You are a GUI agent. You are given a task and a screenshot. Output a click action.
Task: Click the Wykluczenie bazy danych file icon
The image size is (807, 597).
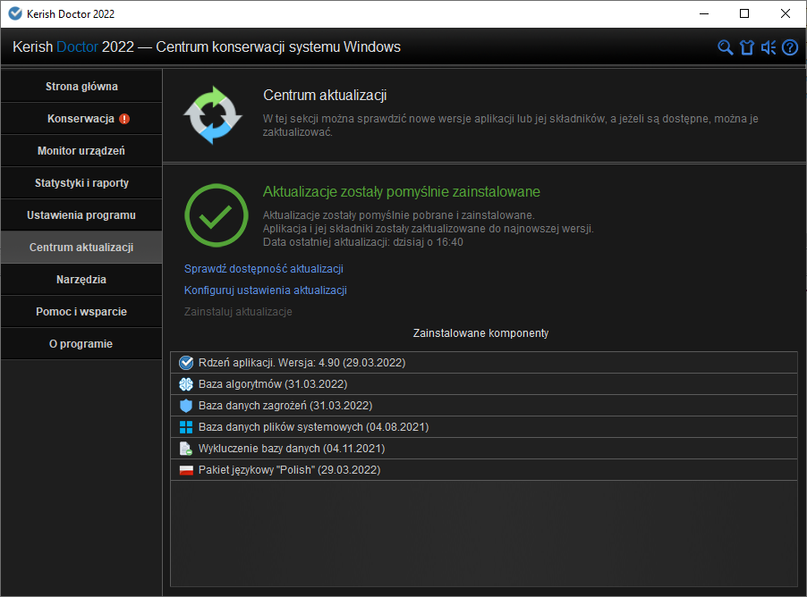pyautogui.click(x=186, y=449)
